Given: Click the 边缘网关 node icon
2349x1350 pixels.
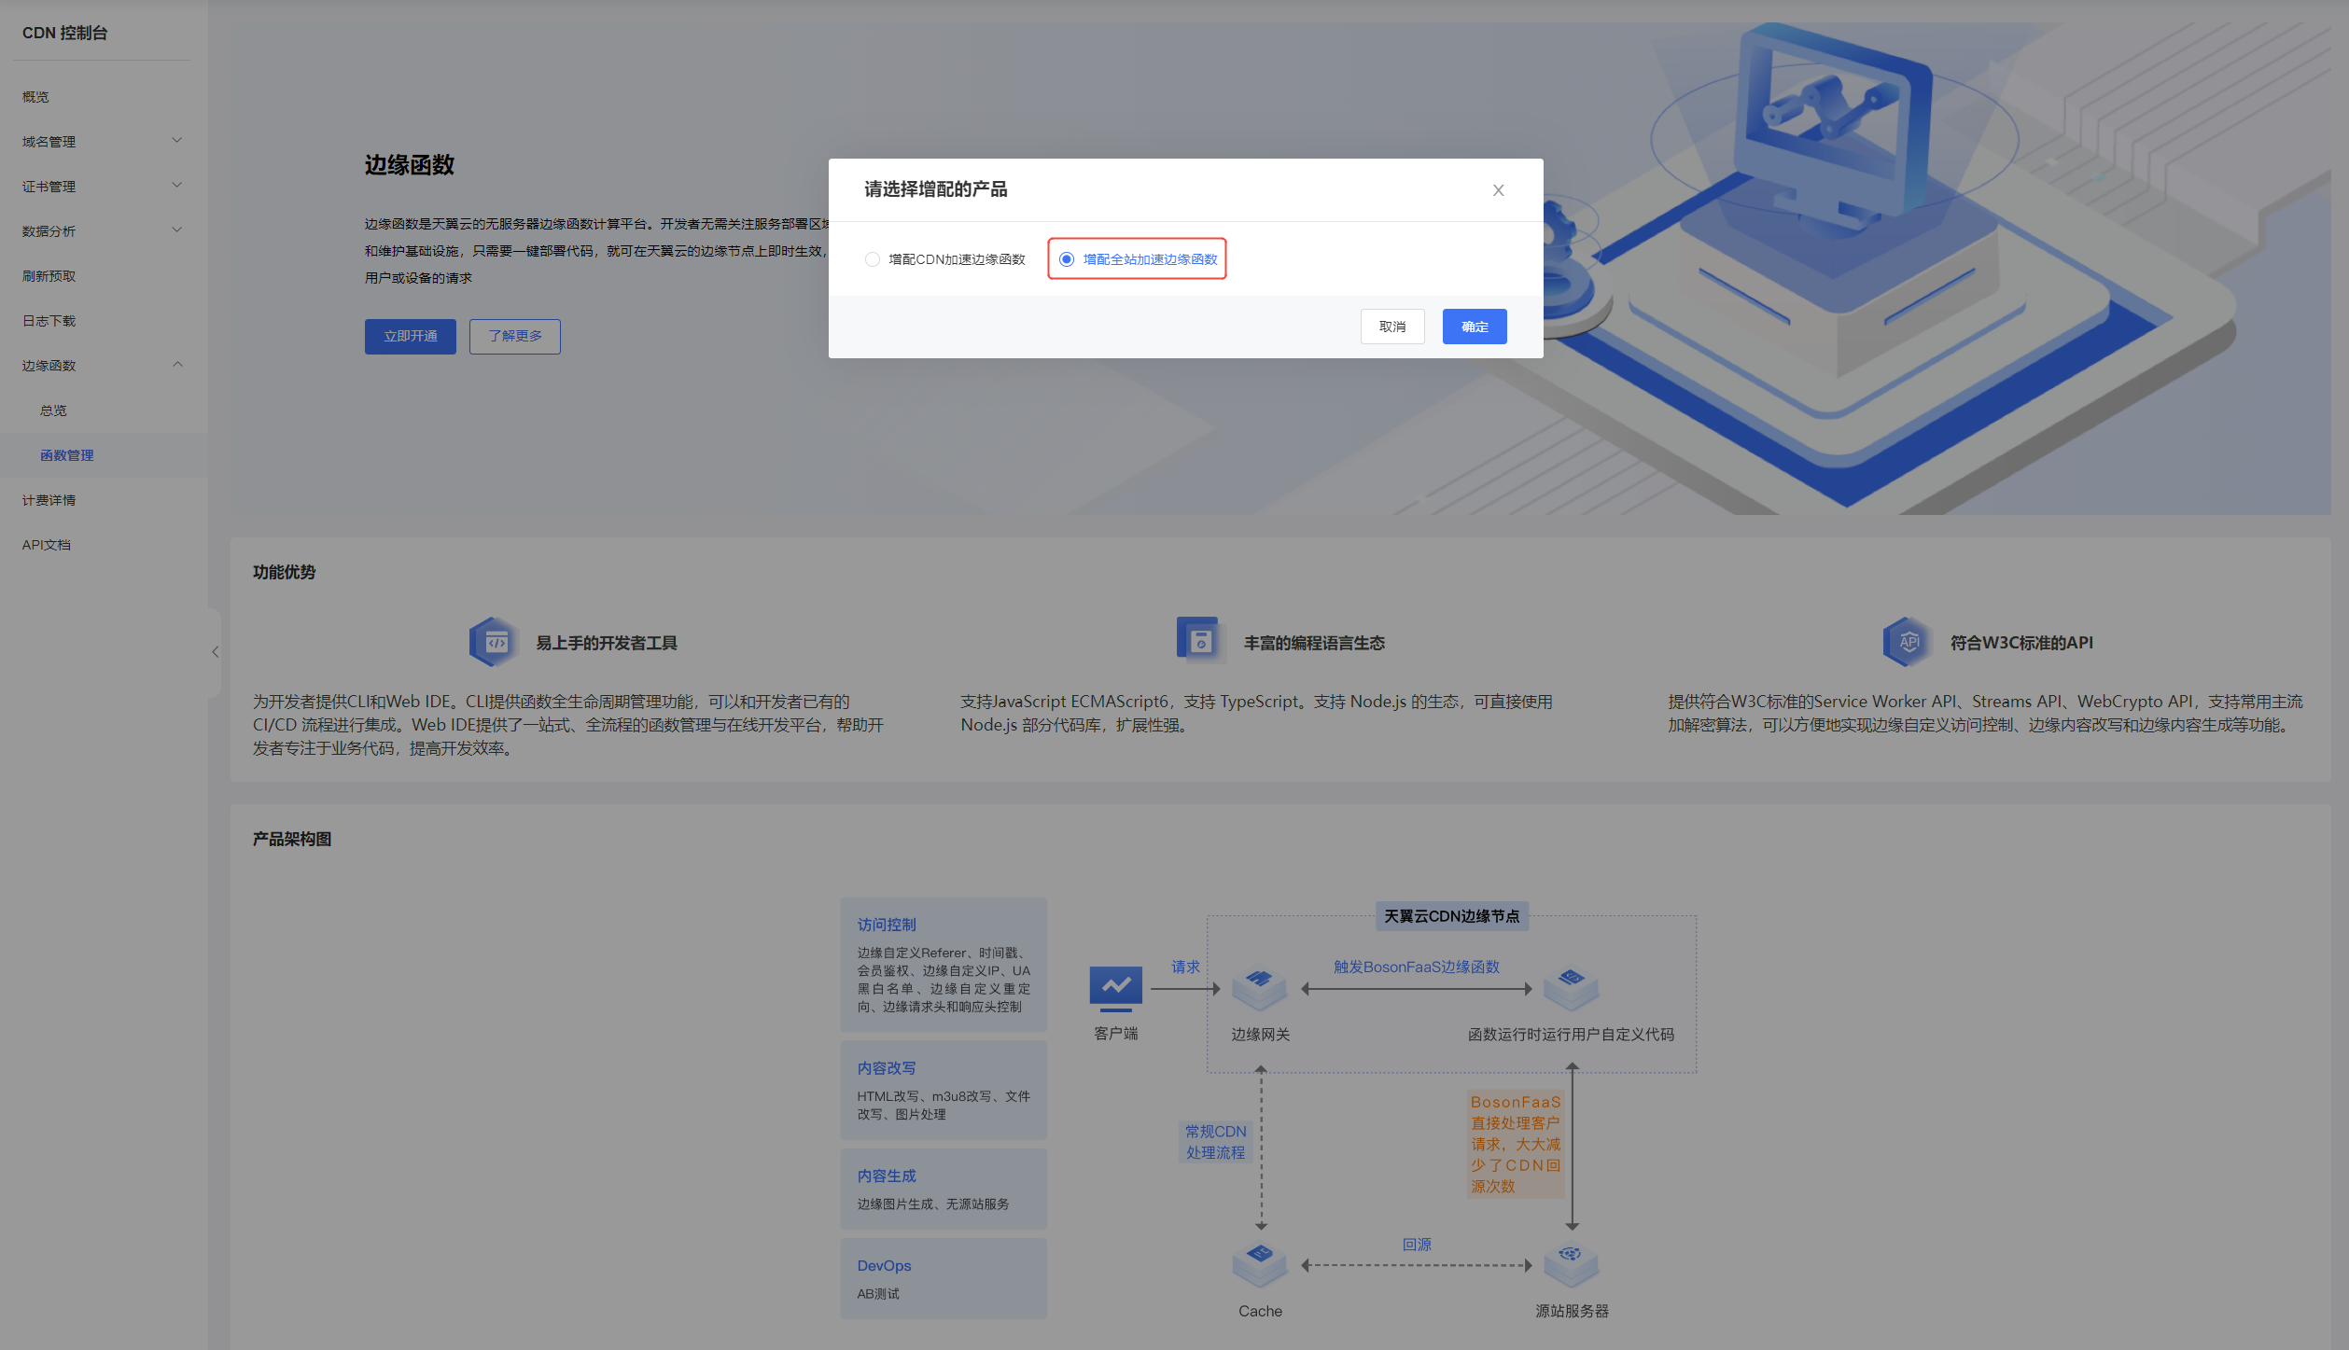Looking at the screenshot, I should [x=1260, y=989].
